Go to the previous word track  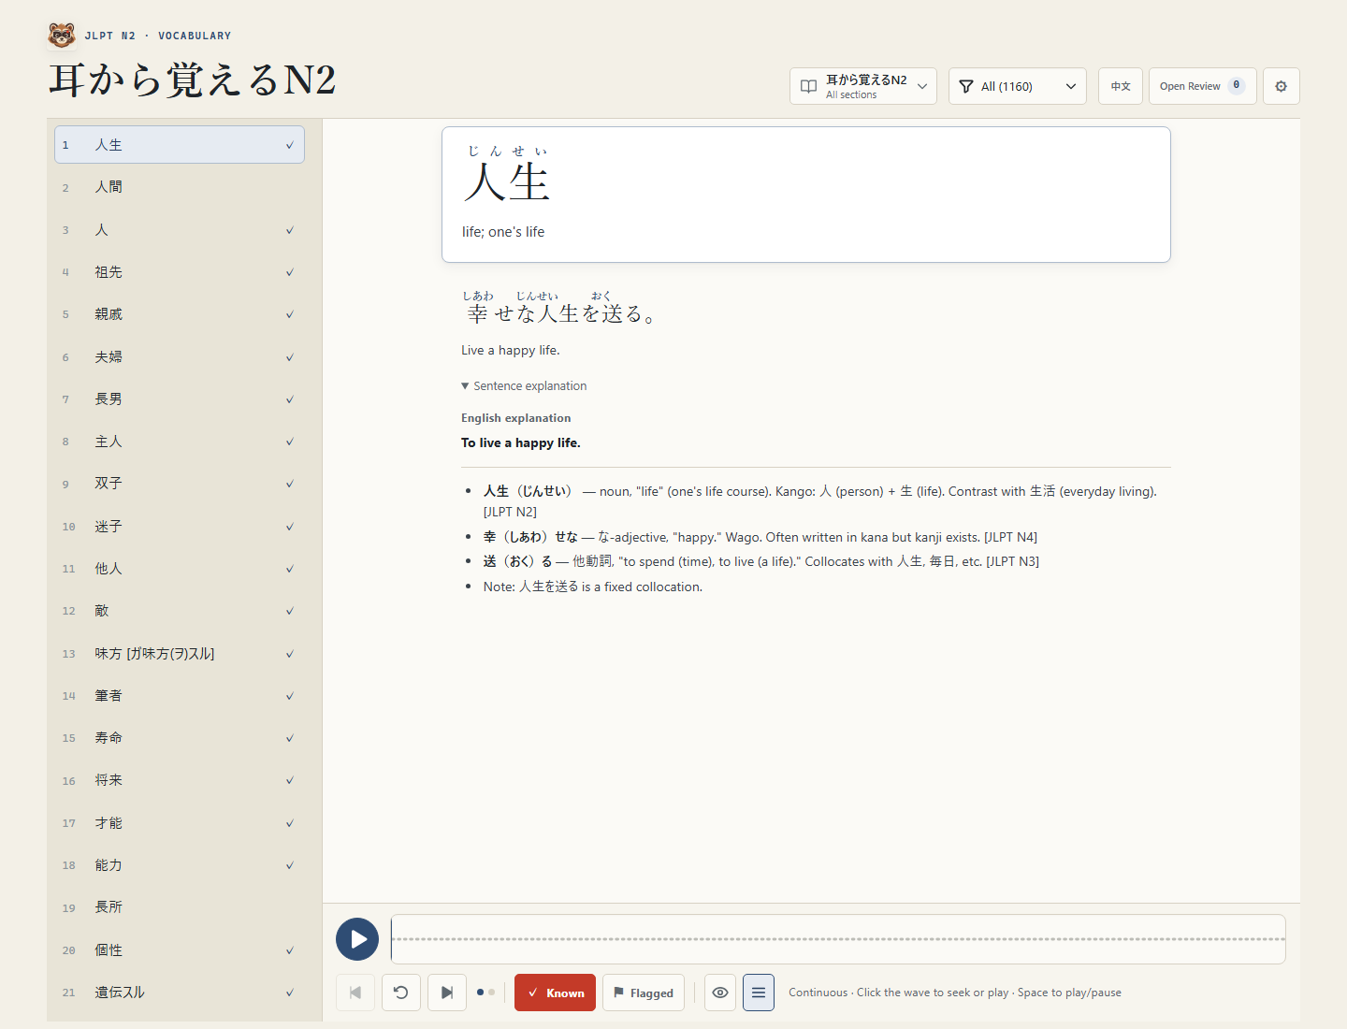coord(355,993)
